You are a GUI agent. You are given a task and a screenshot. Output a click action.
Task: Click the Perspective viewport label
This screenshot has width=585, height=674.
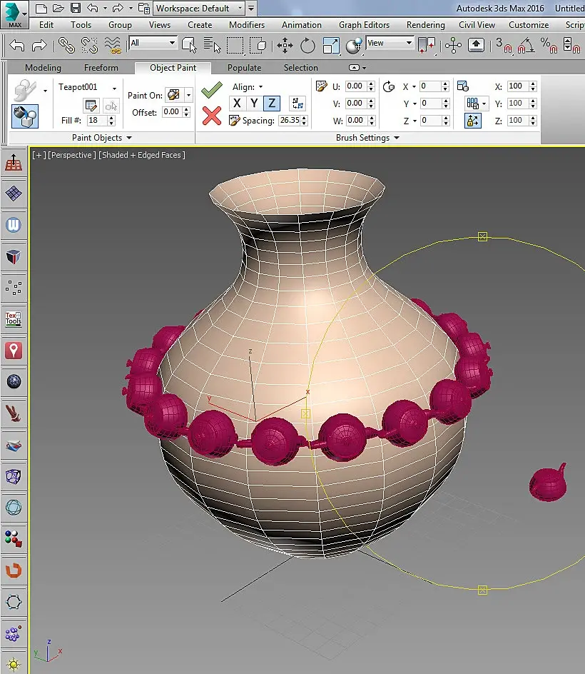pyautogui.click(x=71, y=154)
